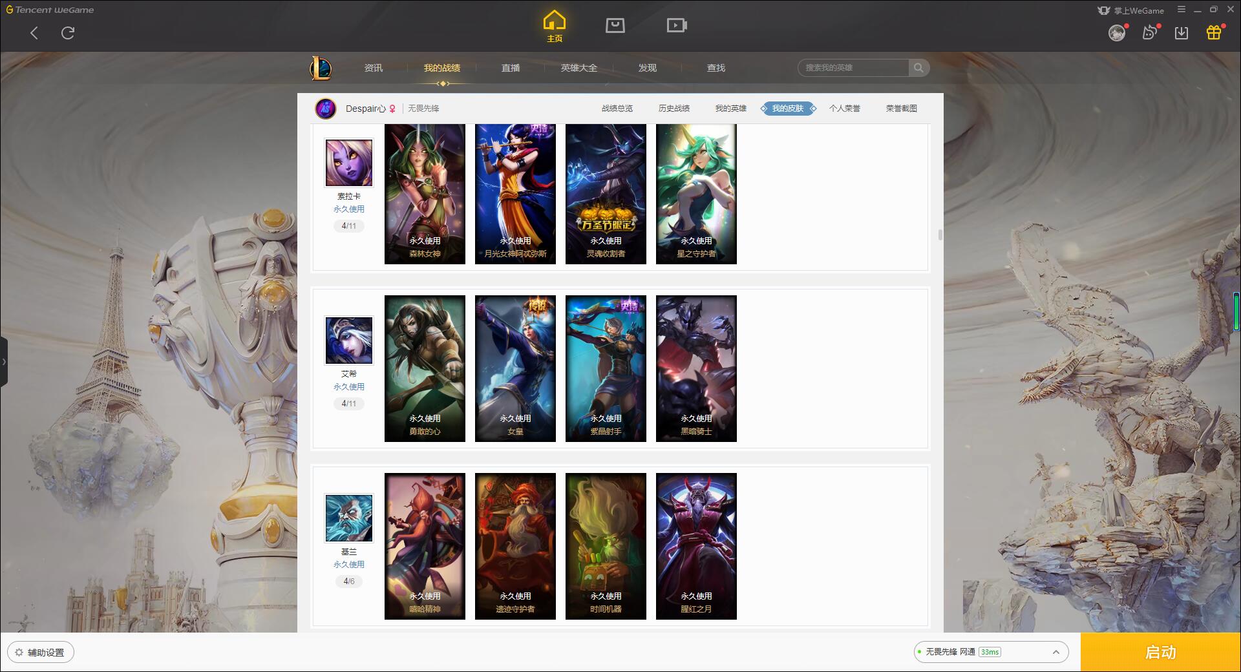The height and width of the screenshot is (672, 1241).
Task: Open the 查找 find tab
Action: (716, 68)
